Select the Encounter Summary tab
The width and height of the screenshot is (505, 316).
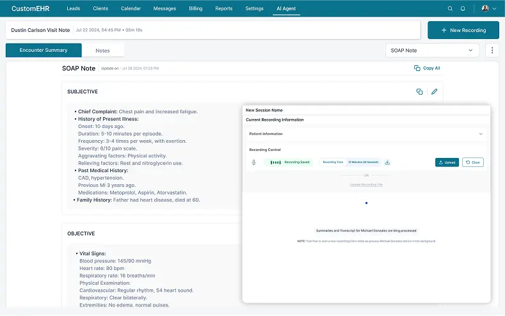click(44, 51)
